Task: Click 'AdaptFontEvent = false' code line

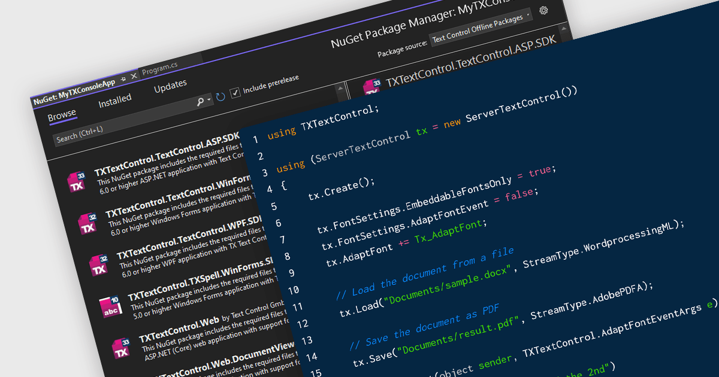Action: pos(430,218)
